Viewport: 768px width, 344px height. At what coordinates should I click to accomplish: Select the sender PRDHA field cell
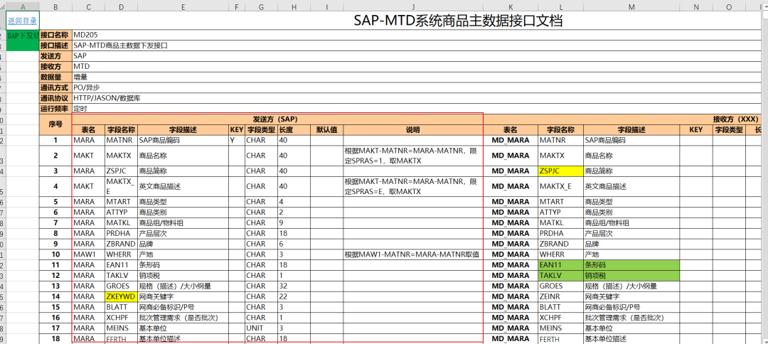(121, 233)
